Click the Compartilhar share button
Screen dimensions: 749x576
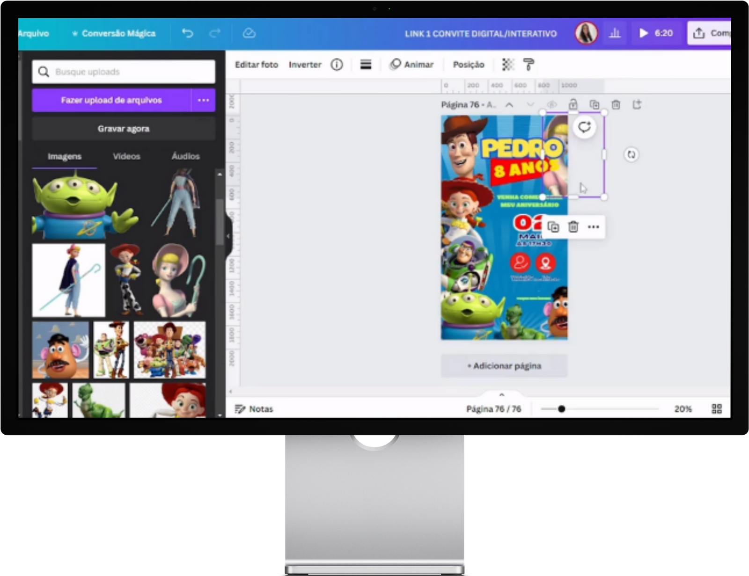709,33
